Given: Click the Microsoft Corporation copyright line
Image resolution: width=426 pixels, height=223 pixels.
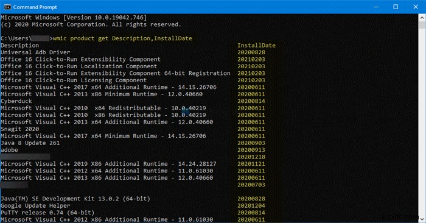Looking at the screenshot, I should [91, 24].
